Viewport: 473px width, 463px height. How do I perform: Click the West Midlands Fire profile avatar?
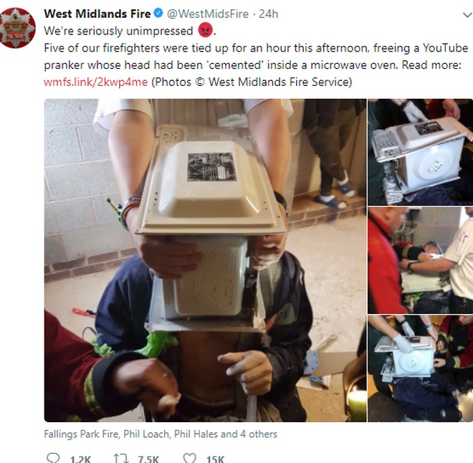coord(17,28)
